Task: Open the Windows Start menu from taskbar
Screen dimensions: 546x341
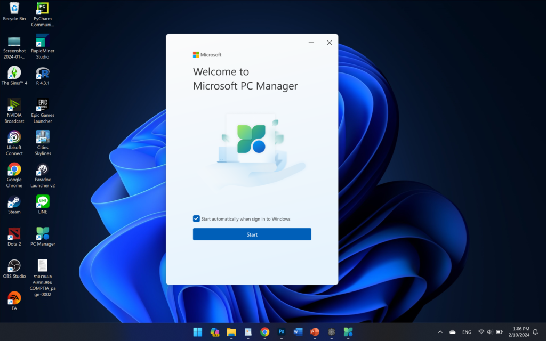Action: point(198,332)
